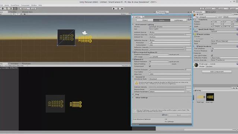Screen dimensions: 238x134
Task: Open Reflection Source dropdown
Action: [x=170, y=40]
